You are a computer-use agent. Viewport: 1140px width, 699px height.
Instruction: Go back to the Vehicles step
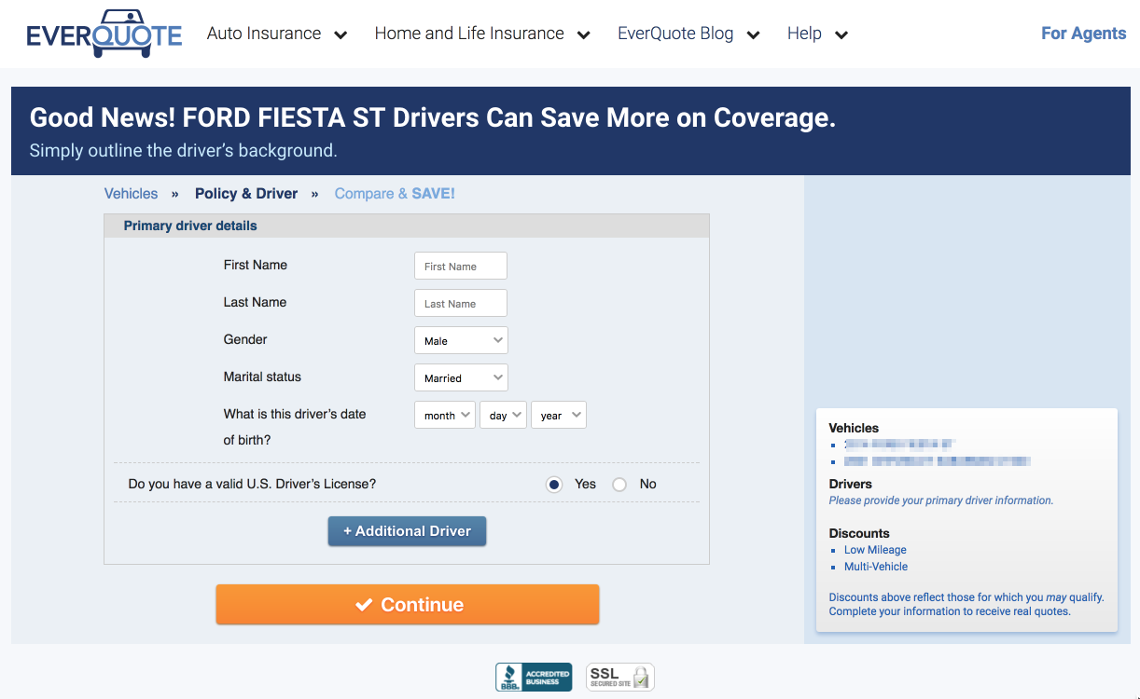click(131, 194)
